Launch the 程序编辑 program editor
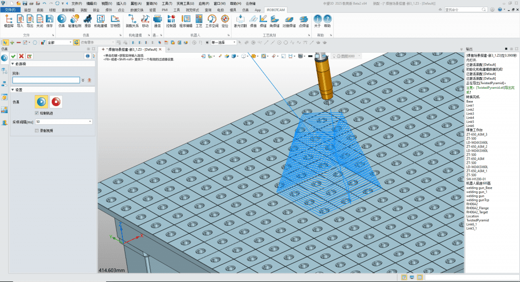Viewport: 520px width, 282px height. (186, 21)
